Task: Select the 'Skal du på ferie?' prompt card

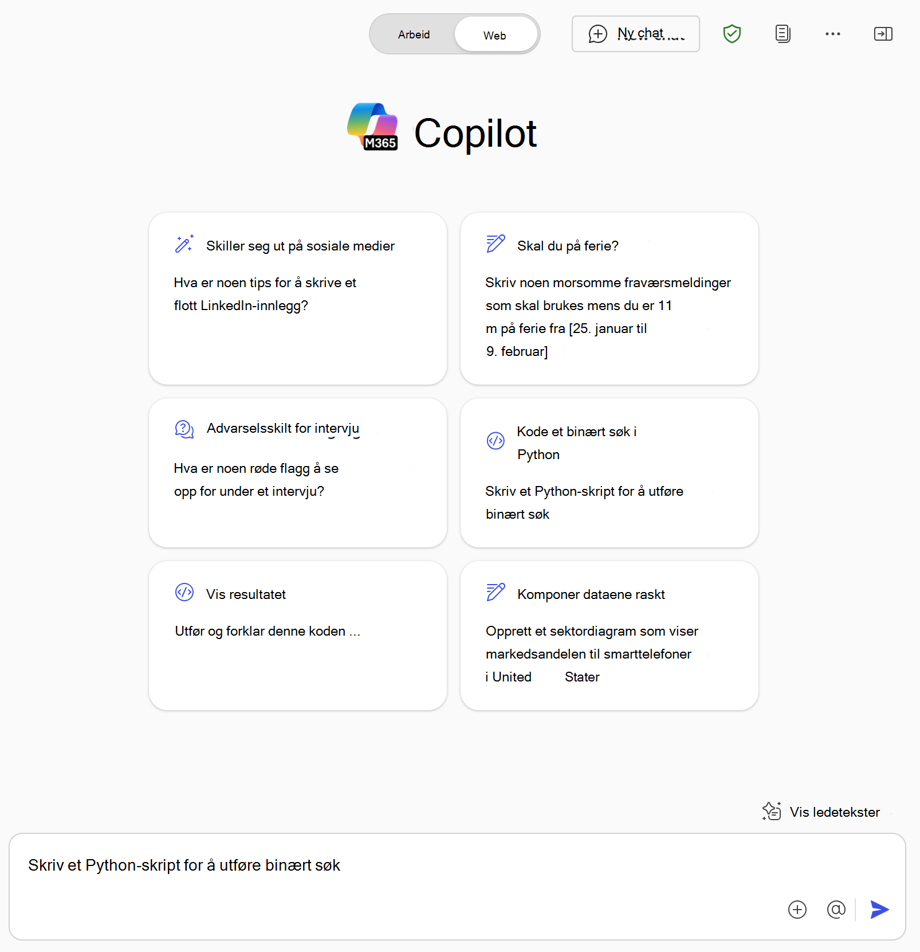Action: click(x=609, y=299)
